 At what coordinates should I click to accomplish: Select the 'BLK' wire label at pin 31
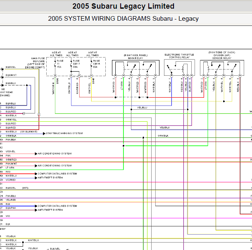tap(8, 224)
